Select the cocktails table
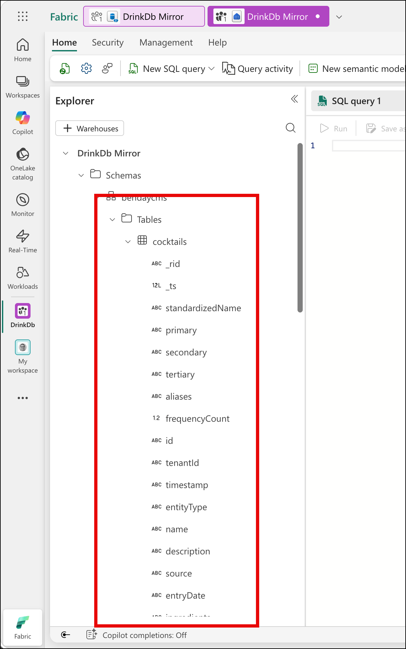Viewport: 406px width, 649px height. click(x=170, y=242)
